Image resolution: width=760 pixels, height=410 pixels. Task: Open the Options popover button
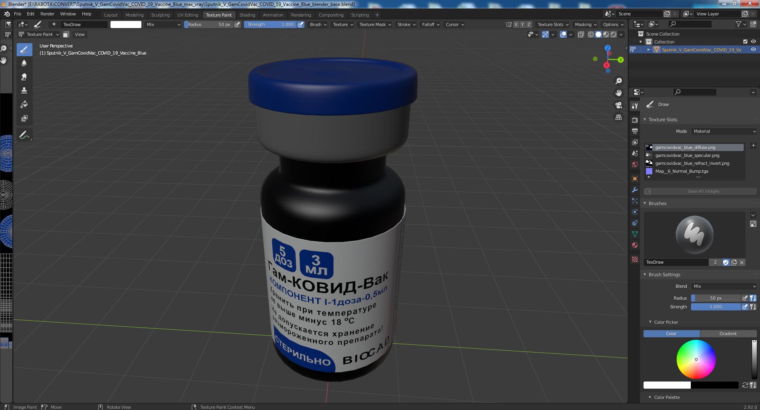pyautogui.click(x=613, y=25)
